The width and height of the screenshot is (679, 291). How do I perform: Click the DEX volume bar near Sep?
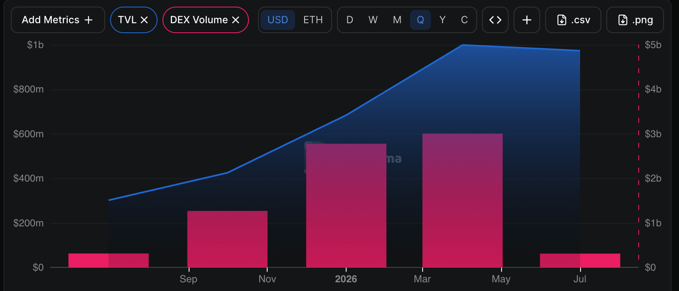point(227,239)
